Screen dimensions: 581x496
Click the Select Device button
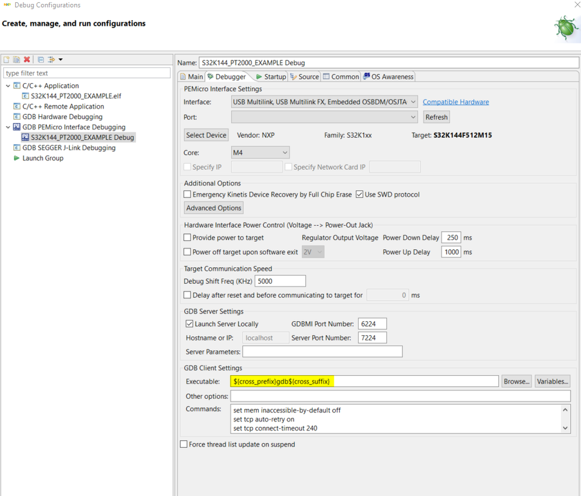click(206, 135)
